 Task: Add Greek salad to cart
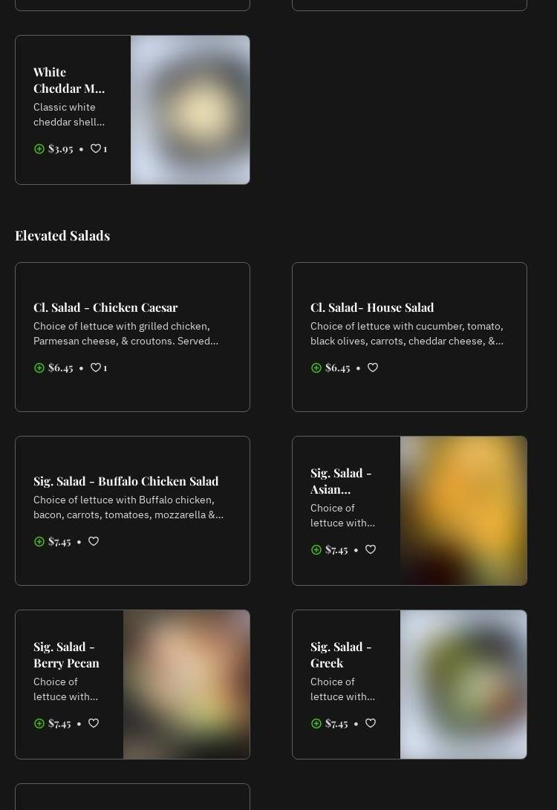tap(316, 723)
